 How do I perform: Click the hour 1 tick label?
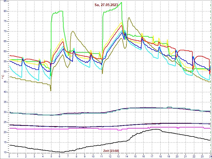pos(17,156)
